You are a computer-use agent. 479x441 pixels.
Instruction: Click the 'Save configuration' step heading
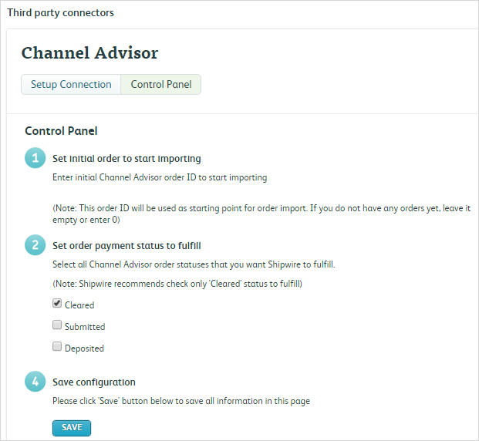tap(93, 382)
